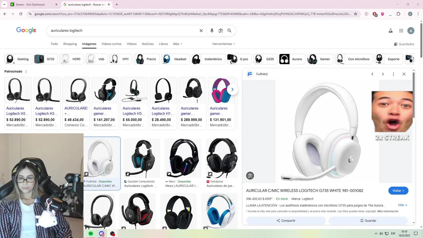Click the Compartir button
This screenshot has width=423, height=238.
point(286,220)
